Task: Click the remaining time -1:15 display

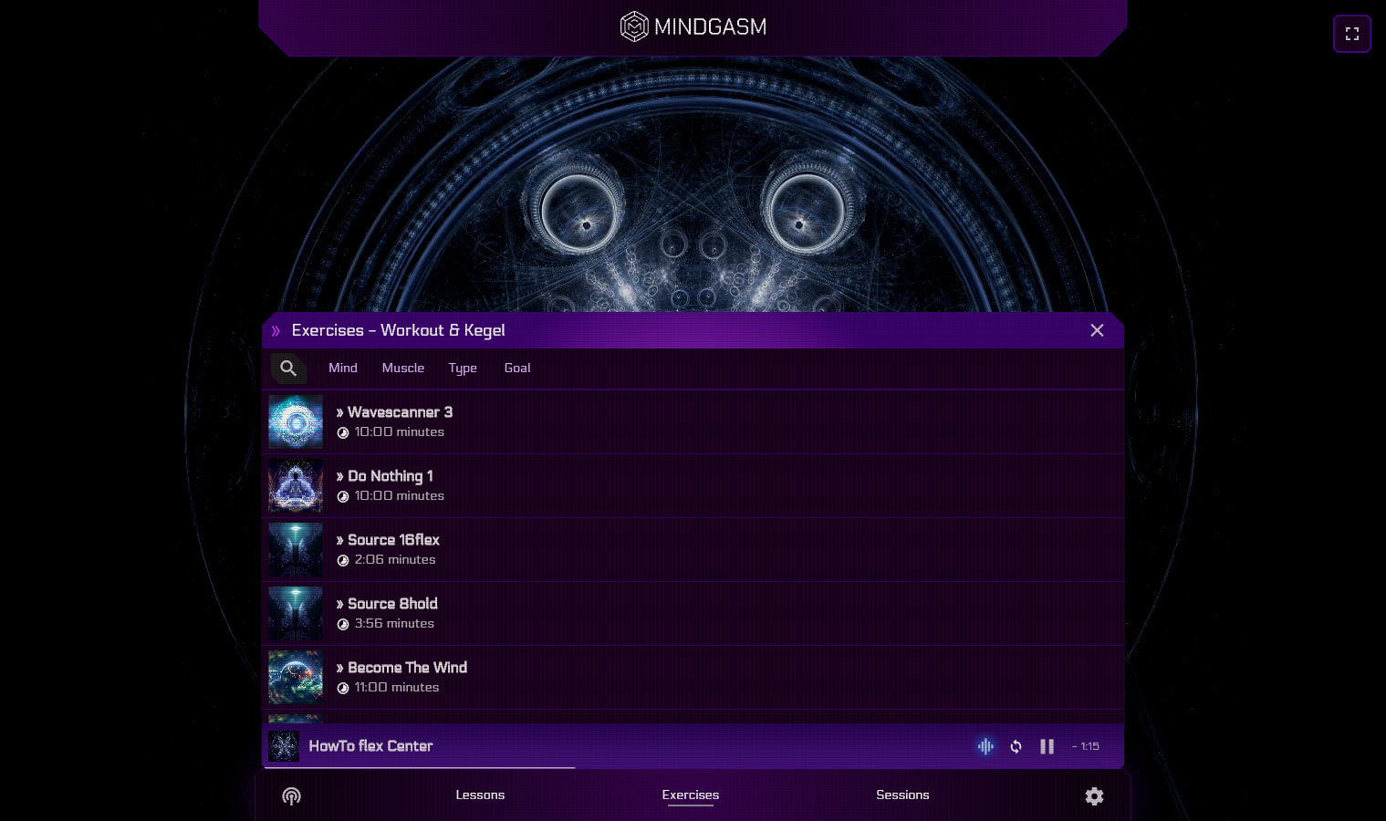Action: pyautogui.click(x=1085, y=746)
